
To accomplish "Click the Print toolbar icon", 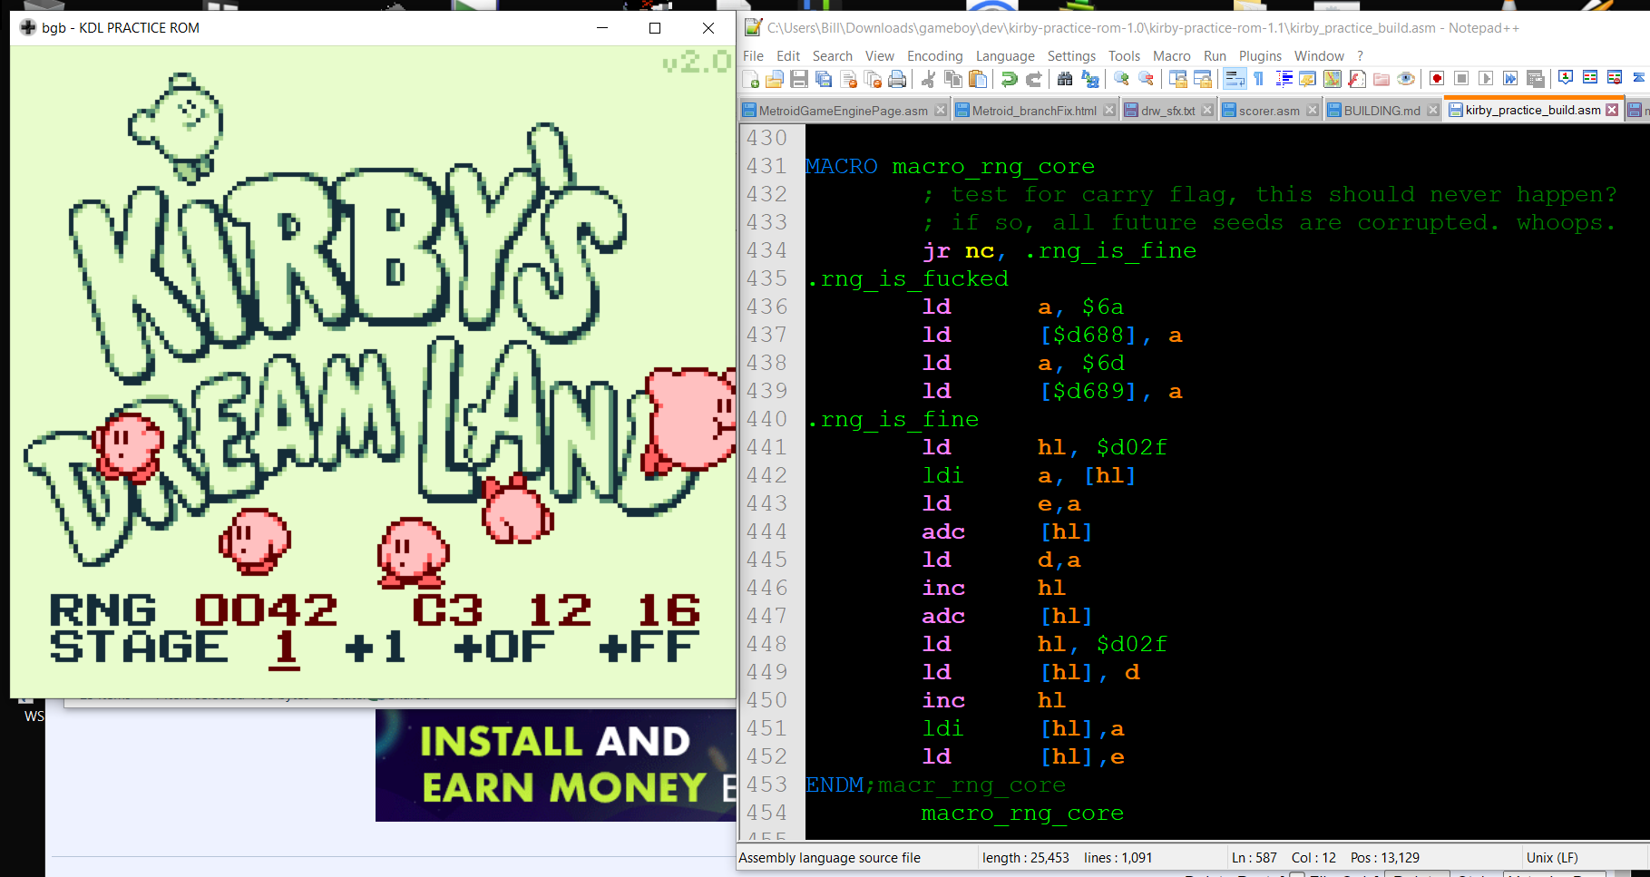I will click(897, 80).
